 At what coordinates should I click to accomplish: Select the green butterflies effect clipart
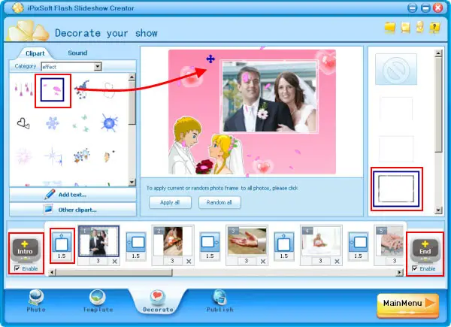[81, 123]
